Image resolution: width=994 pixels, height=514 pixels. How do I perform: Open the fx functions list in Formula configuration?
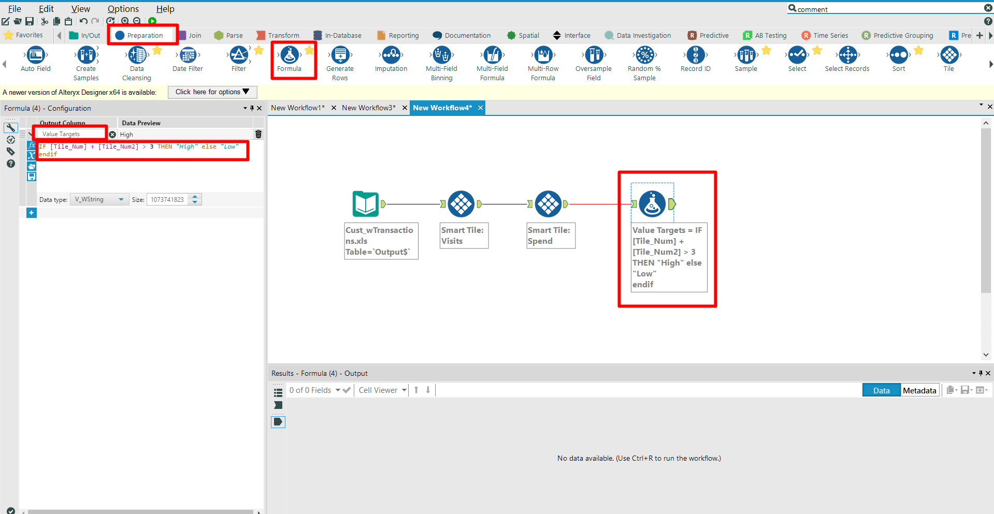[x=31, y=145]
